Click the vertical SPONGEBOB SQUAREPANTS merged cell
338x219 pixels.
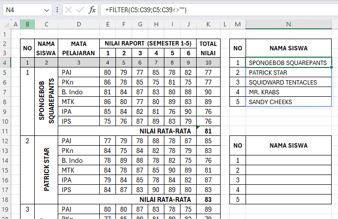coord(46,101)
